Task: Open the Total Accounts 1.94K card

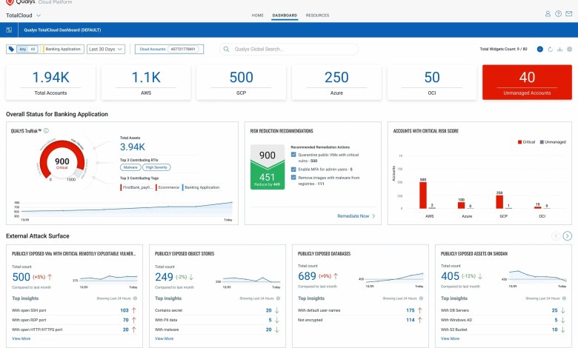Action: (50, 82)
